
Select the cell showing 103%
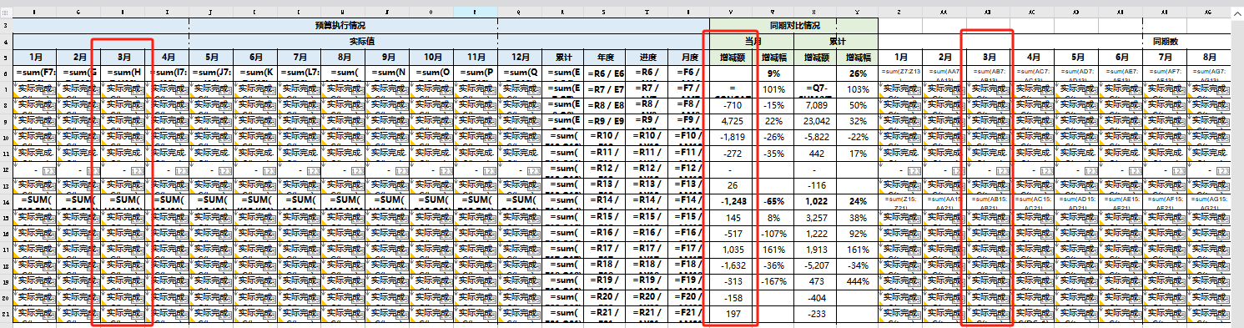coord(858,90)
